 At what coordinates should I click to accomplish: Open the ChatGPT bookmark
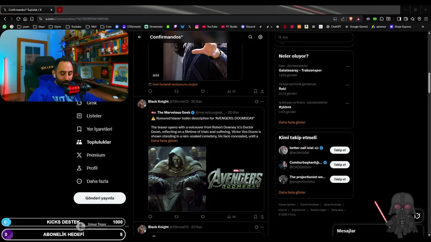coord(334,27)
